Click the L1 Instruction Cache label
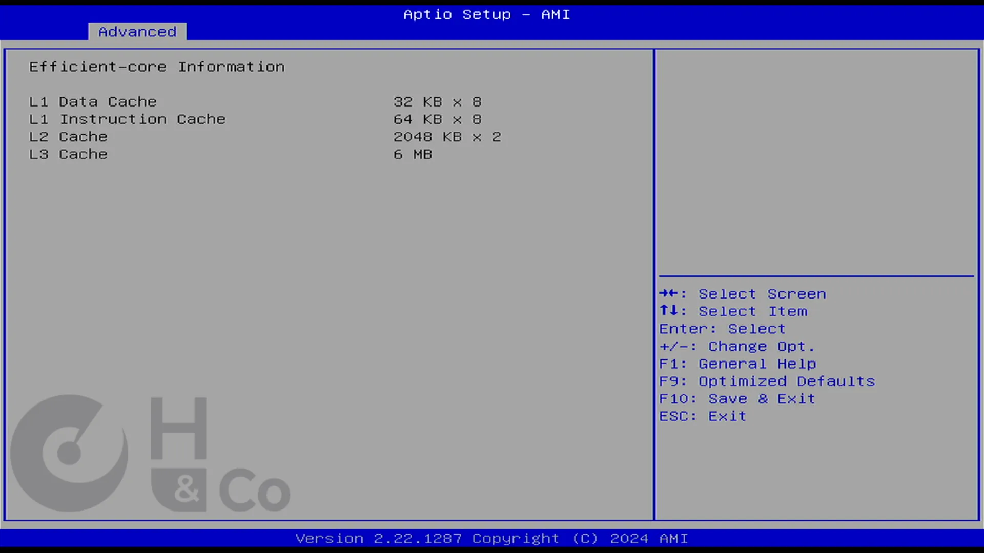The image size is (984, 553). pos(127,119)
